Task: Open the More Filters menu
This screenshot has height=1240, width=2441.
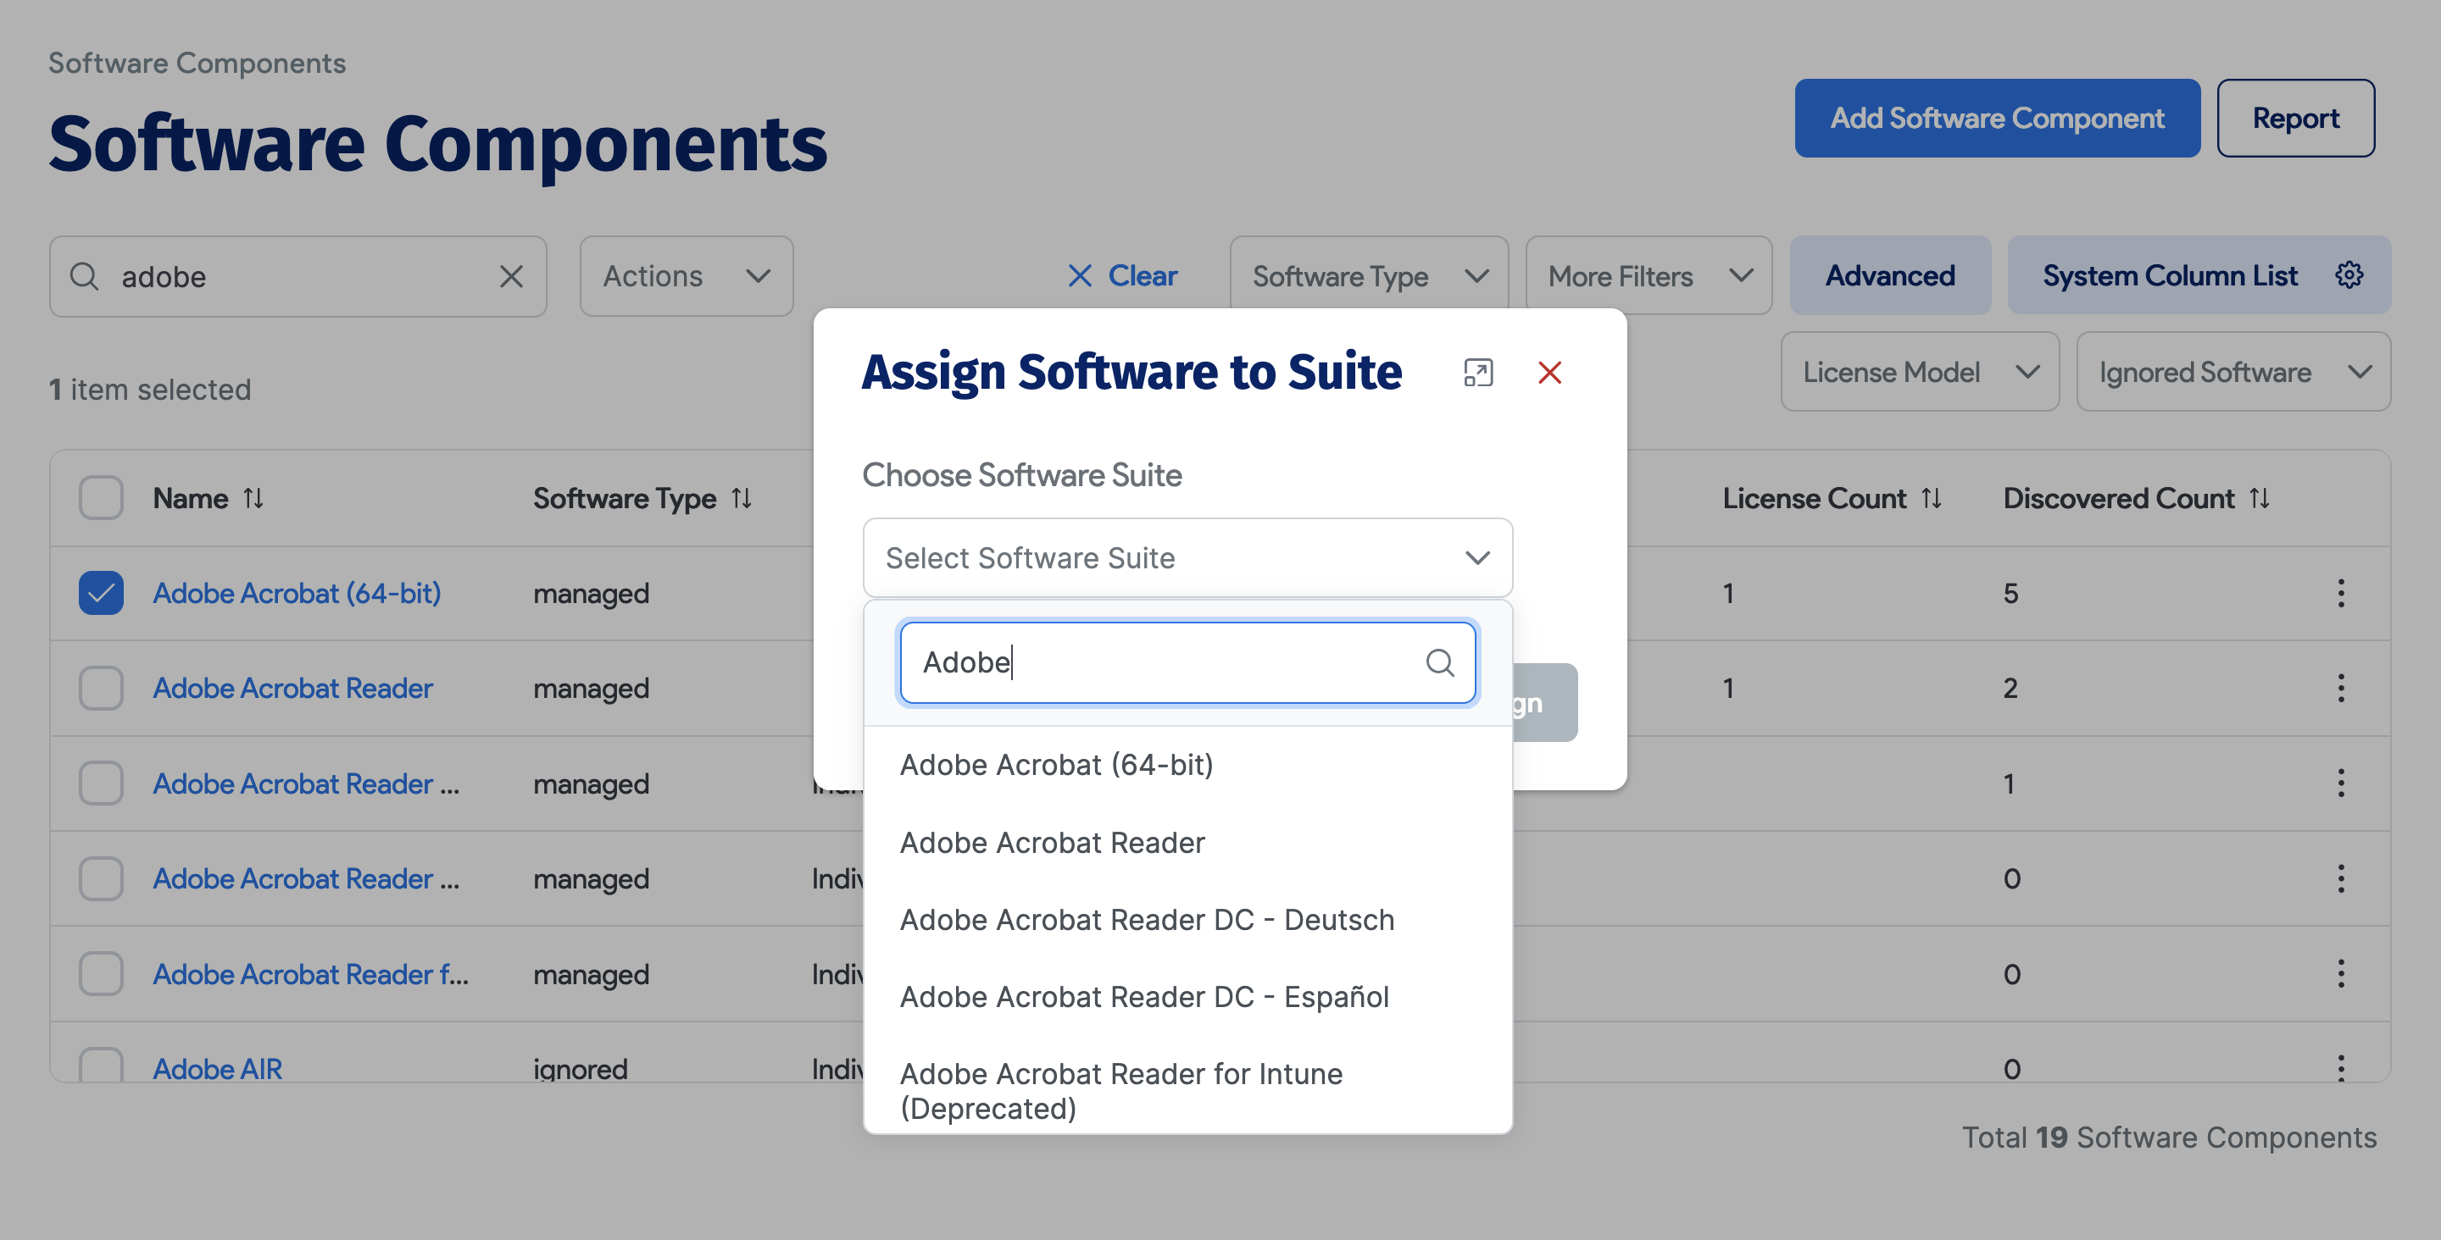Action: coord(1648,275)
